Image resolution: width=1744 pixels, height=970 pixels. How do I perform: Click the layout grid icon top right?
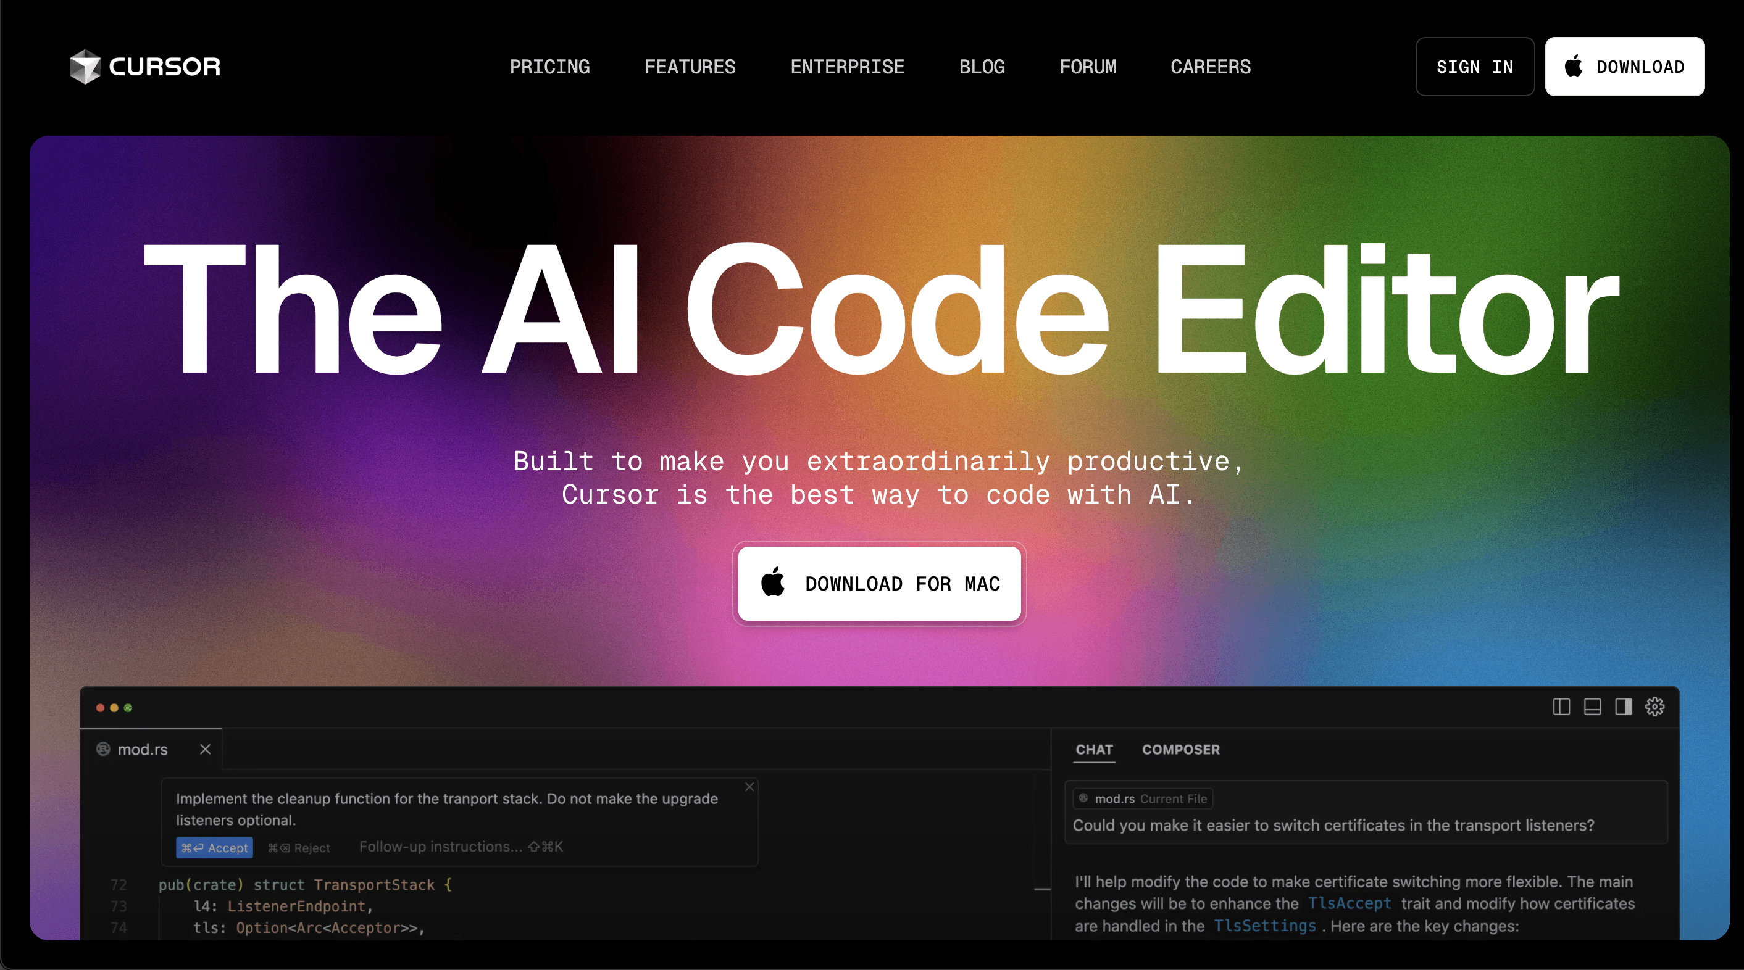point(1561,706)
